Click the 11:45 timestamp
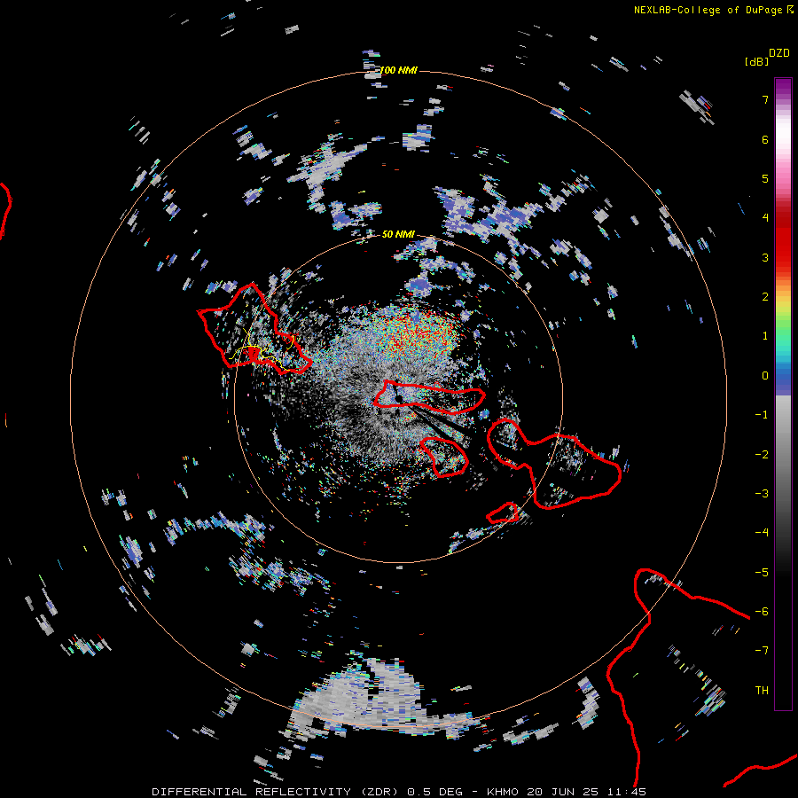Viewport: 798px width, 798px height. (x=627, y=792)
